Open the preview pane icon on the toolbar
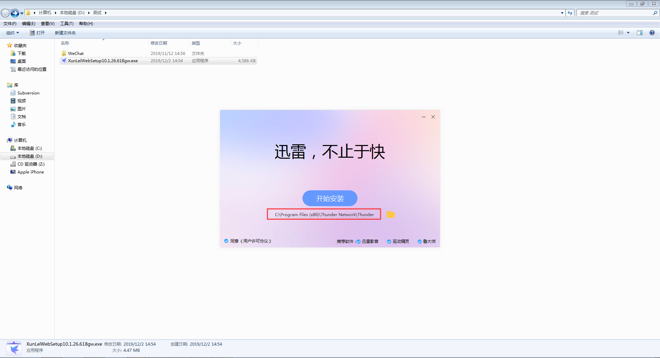Viewport: 660px width, 358px height. (639, 33)
